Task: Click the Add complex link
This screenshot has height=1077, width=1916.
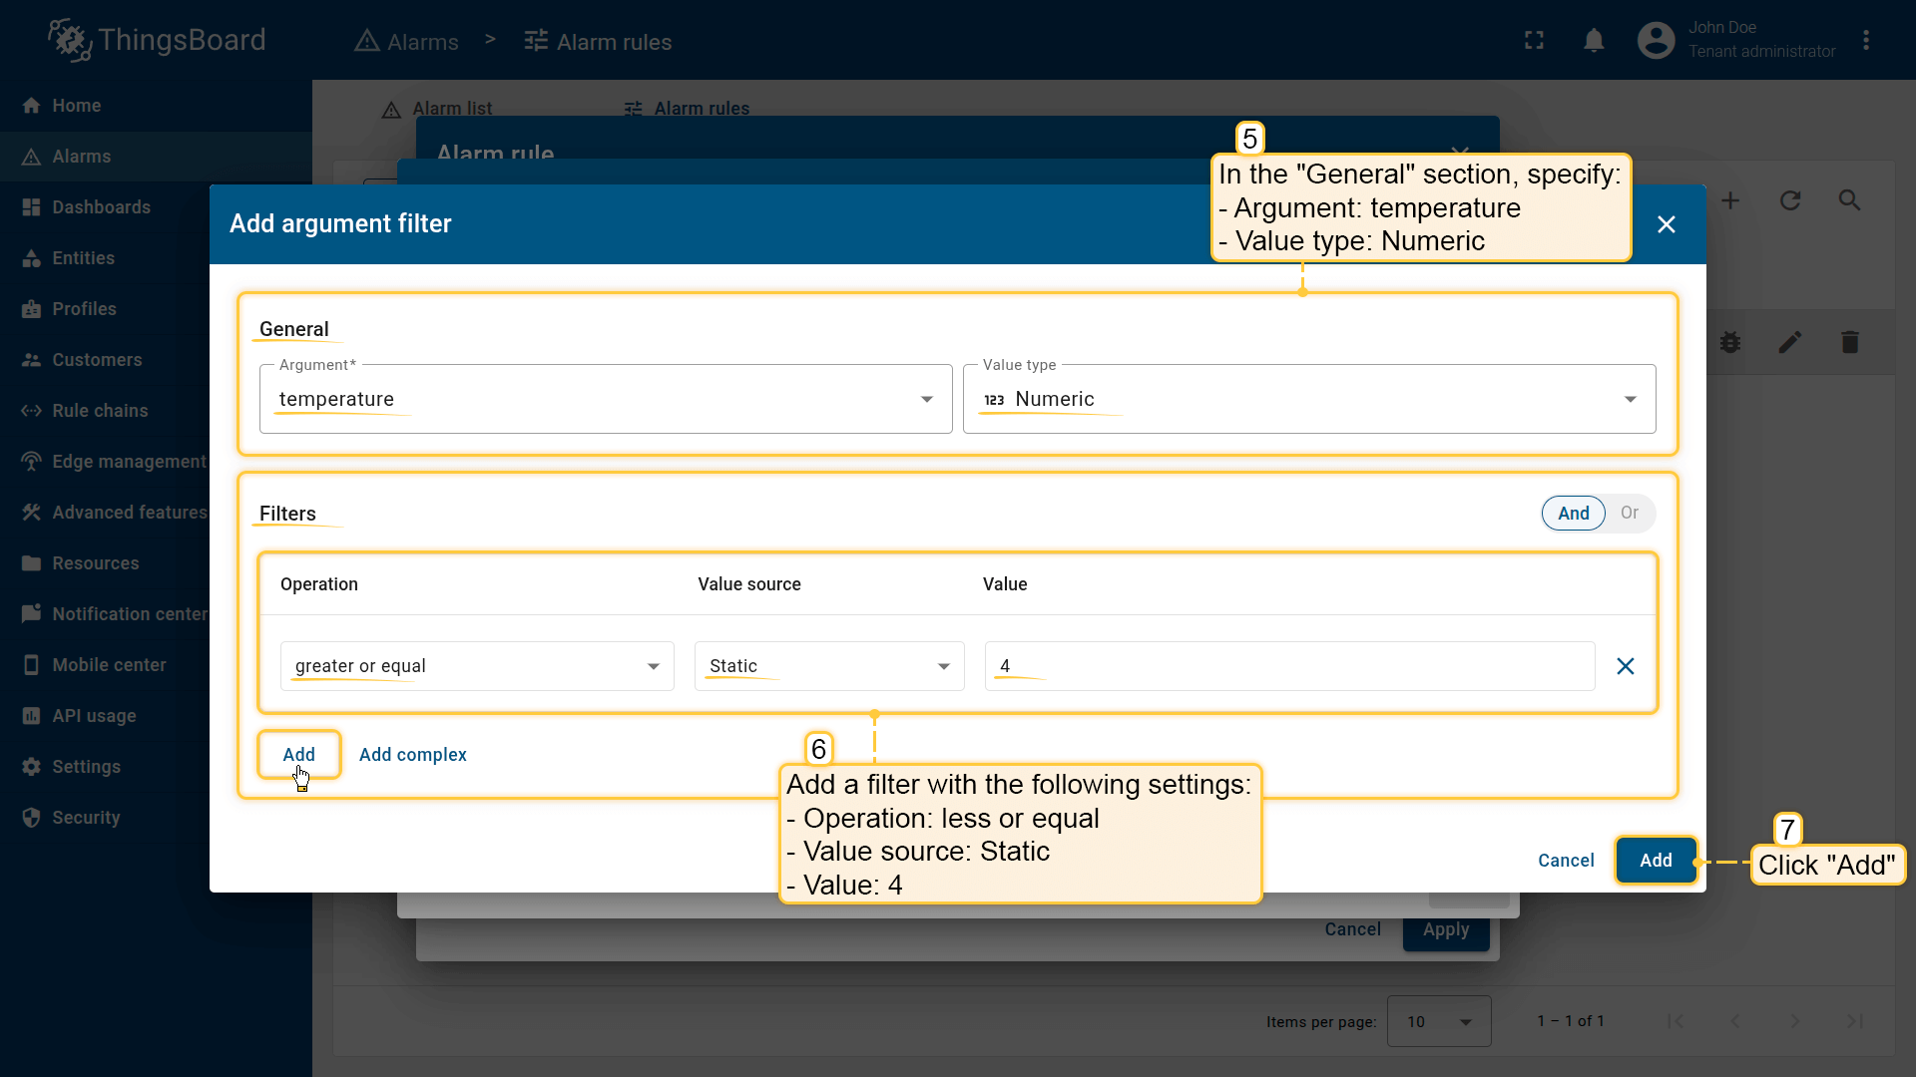Action: pos(412,755)
